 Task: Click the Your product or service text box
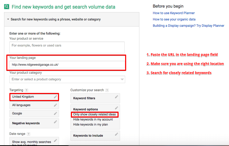point(67,47)
